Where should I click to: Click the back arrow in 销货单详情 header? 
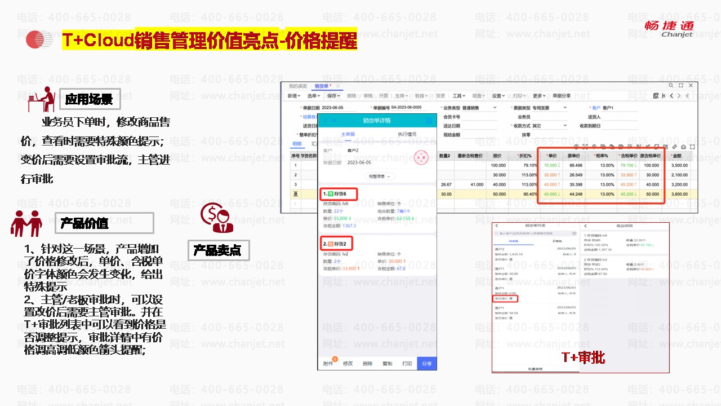pyautogui.click(x=326, y=120)
